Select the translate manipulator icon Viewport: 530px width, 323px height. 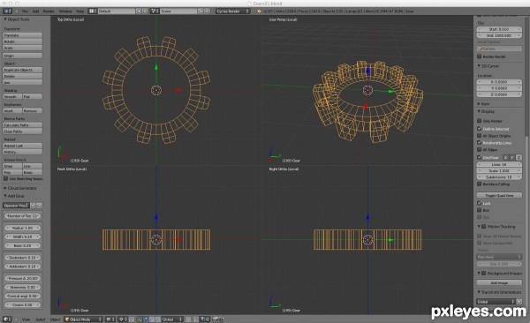pyautogui.click(x=146, y=319)
